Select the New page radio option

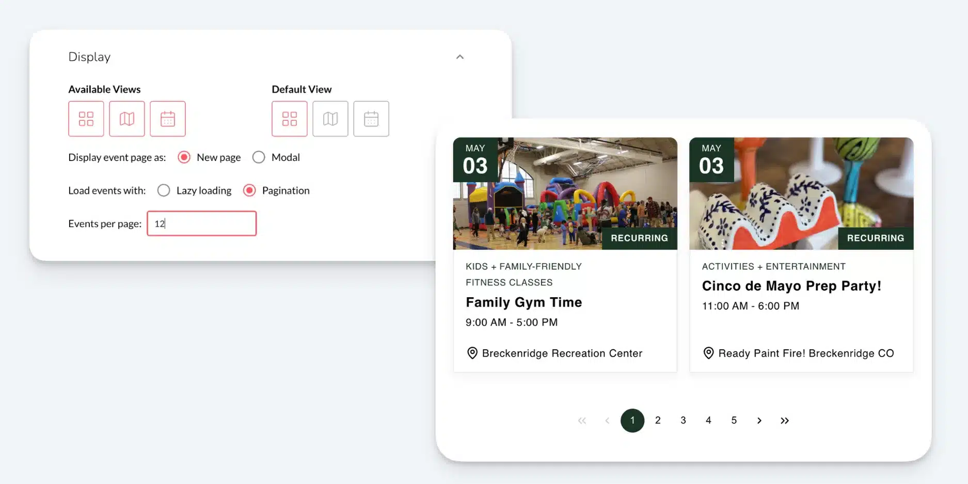pyautogui.click(x=184, y=157)
